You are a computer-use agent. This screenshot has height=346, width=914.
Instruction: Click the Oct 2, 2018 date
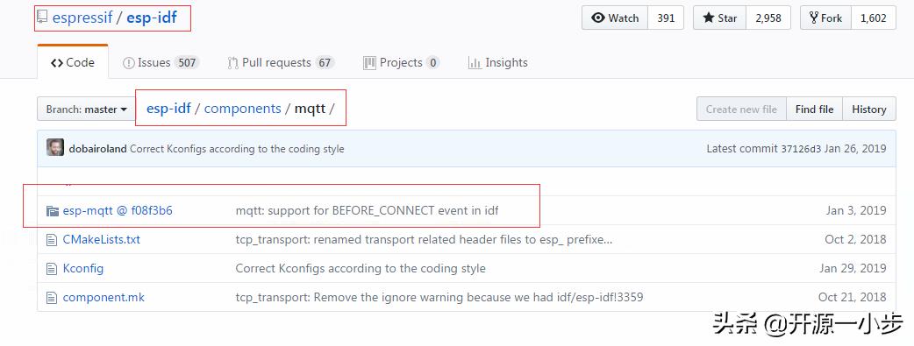coord(855,239)
